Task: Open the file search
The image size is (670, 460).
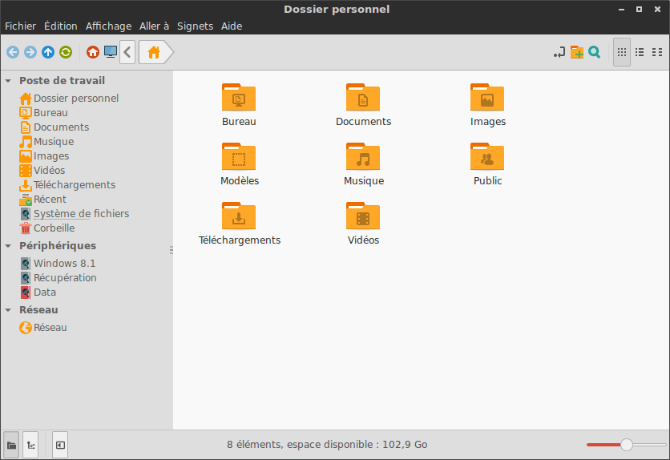Action: point(595,52)
